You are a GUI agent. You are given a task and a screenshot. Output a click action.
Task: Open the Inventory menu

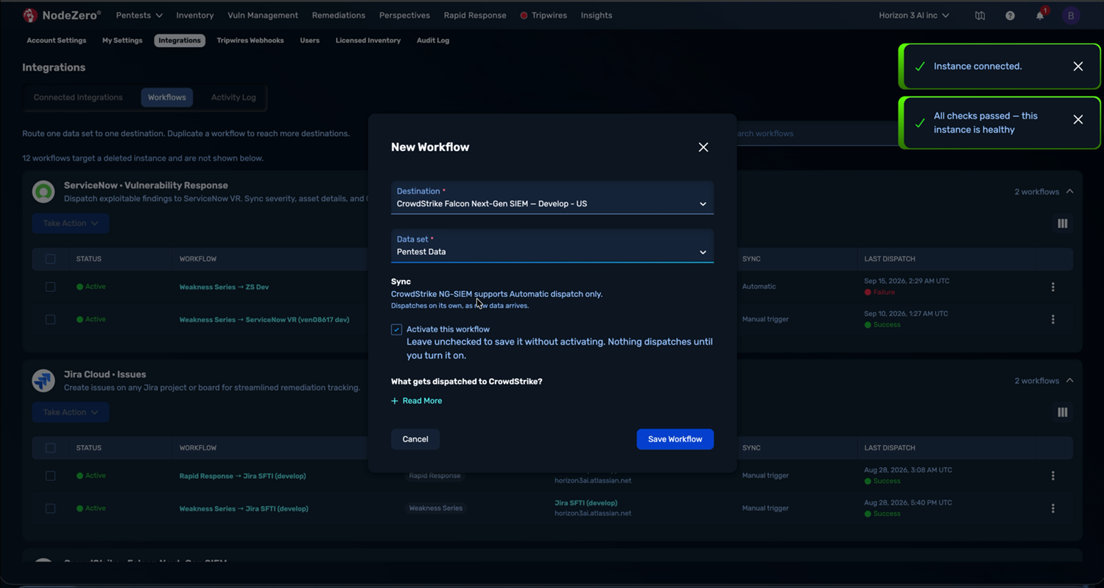pyautogui.click(x=194, y=15)
